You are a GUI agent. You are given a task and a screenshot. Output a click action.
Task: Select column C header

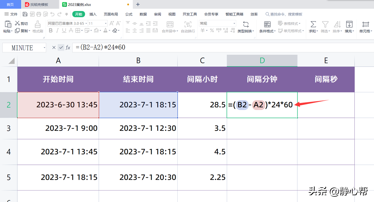[202, 61]
